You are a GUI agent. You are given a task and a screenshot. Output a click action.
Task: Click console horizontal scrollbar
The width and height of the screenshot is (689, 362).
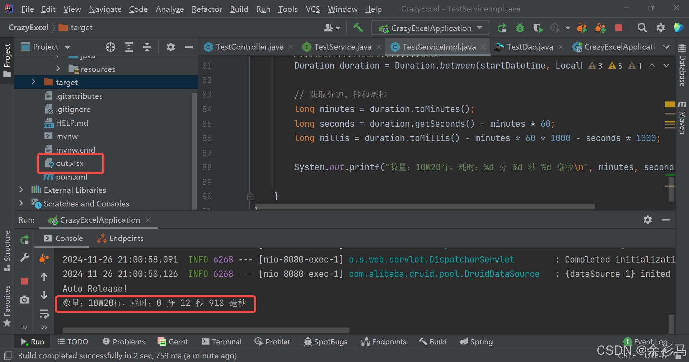(206, 330)
